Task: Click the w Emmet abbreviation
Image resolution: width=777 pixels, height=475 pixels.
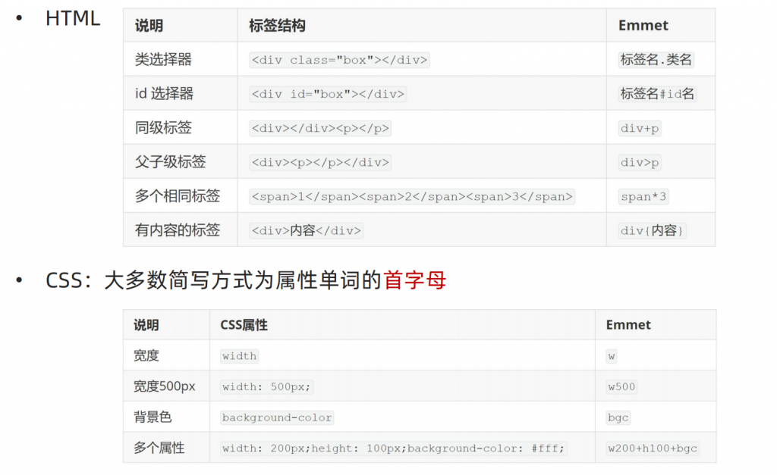Action: [x=612, y=356]
